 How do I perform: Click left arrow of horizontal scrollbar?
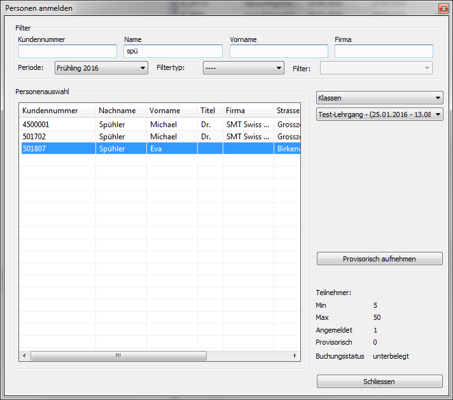[x=24, y=356]
